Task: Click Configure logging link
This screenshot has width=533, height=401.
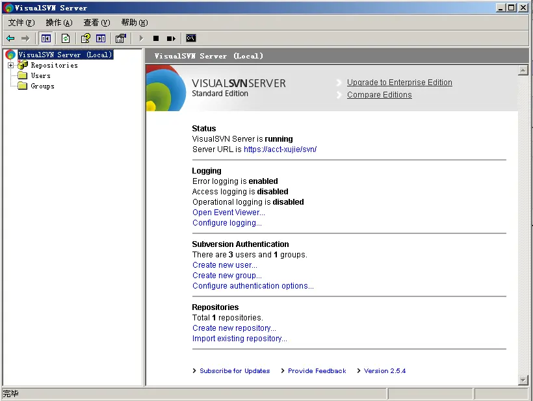Action: [x=227, y=223]
